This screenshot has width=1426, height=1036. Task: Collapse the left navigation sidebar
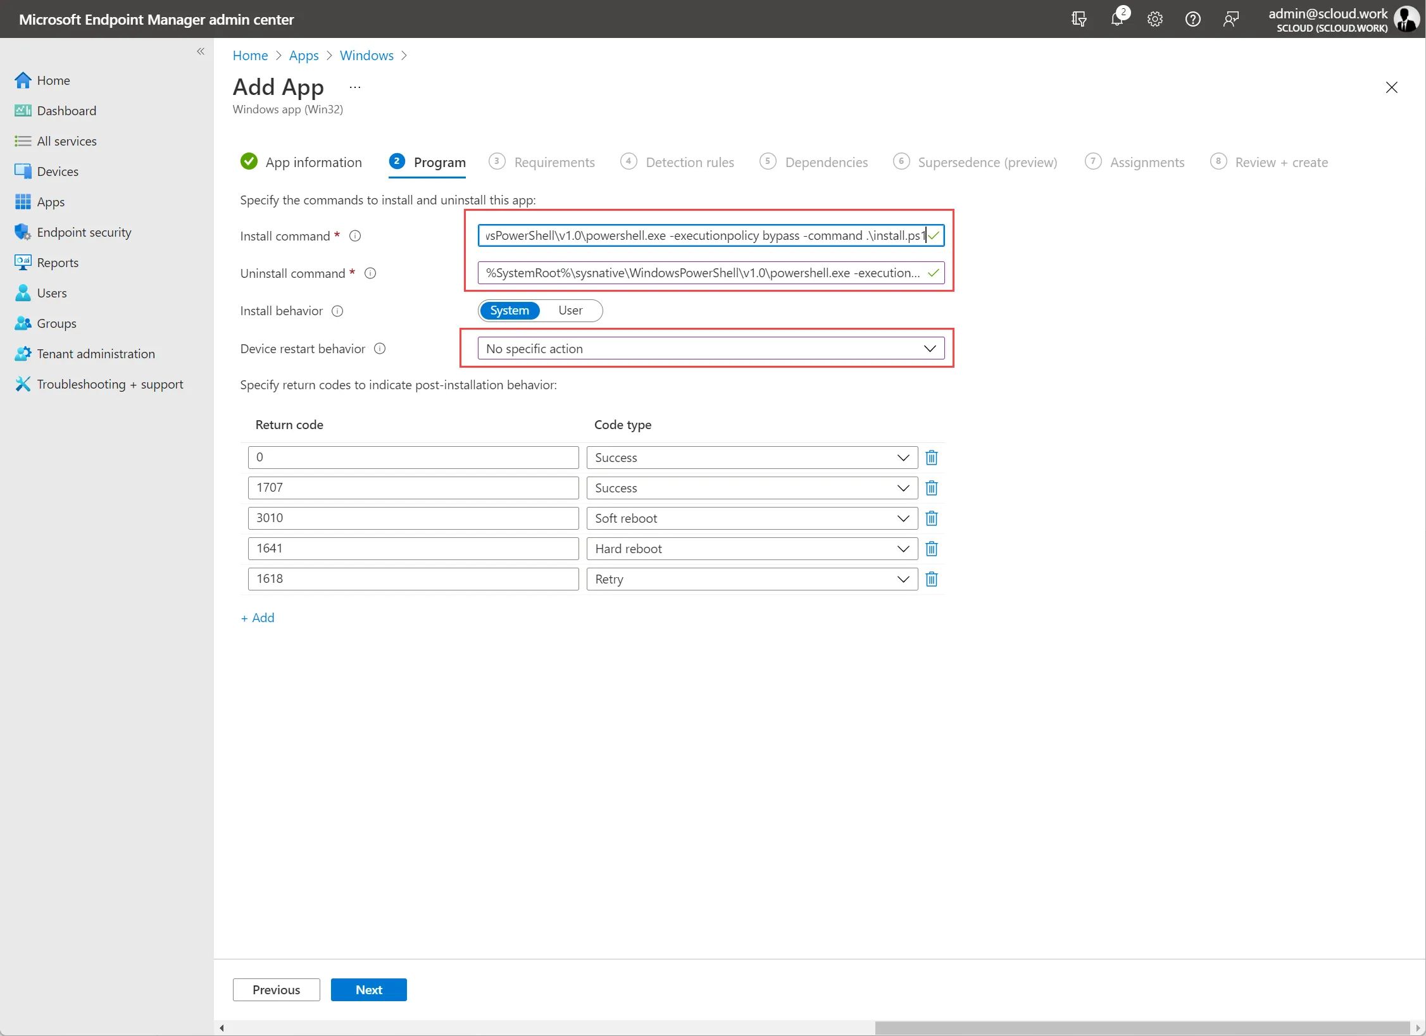click(201, 51)
